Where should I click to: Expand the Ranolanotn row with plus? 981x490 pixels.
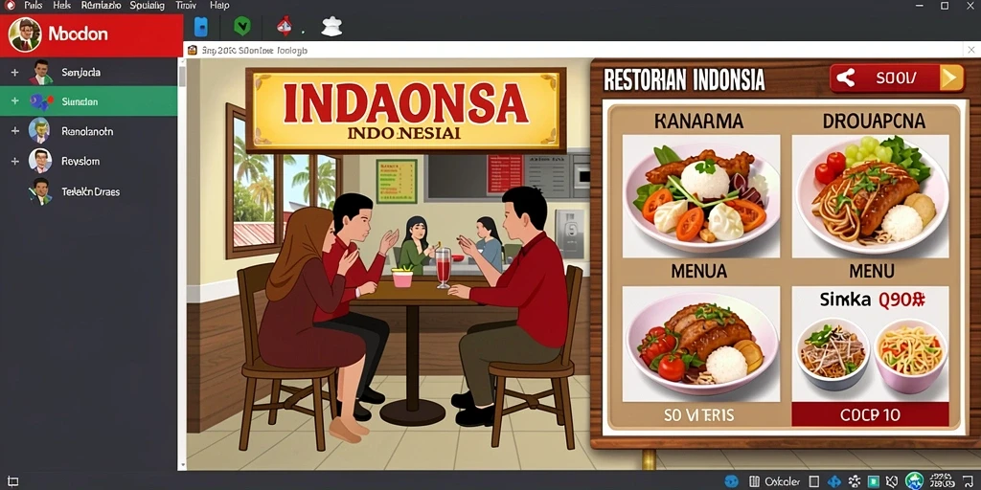point(15,131)
